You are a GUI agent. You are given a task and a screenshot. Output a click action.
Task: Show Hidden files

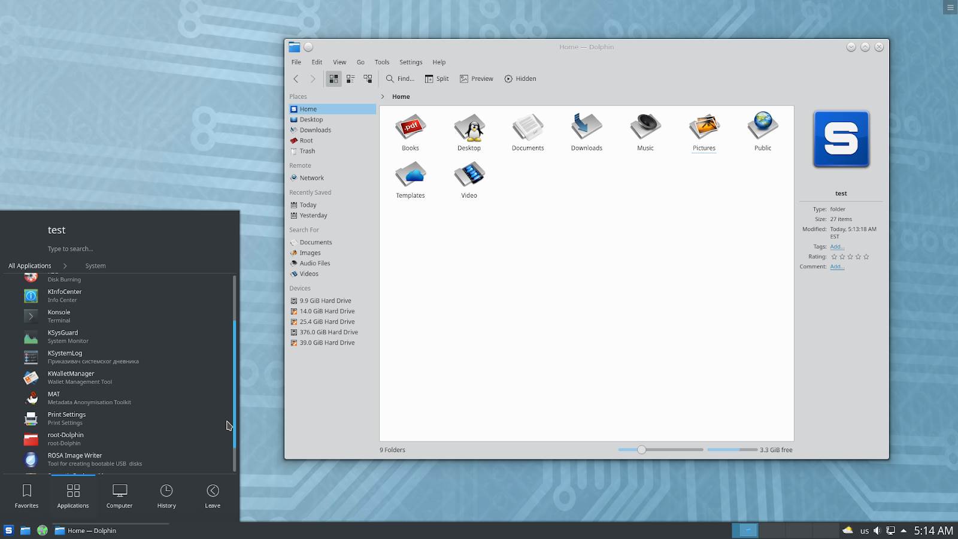pos(520,78)
